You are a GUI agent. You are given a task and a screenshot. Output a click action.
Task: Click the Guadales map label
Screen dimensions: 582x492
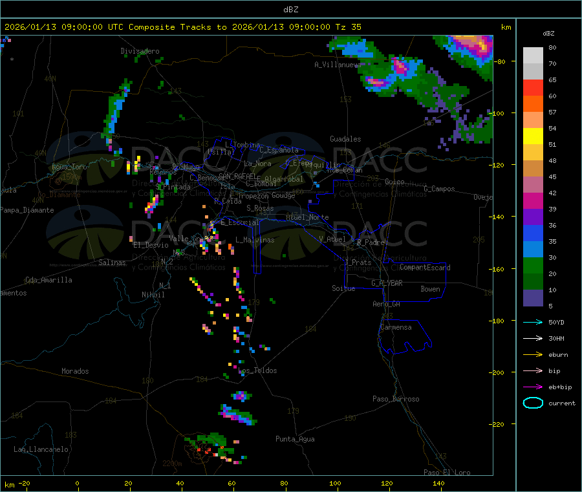(345, 139)
